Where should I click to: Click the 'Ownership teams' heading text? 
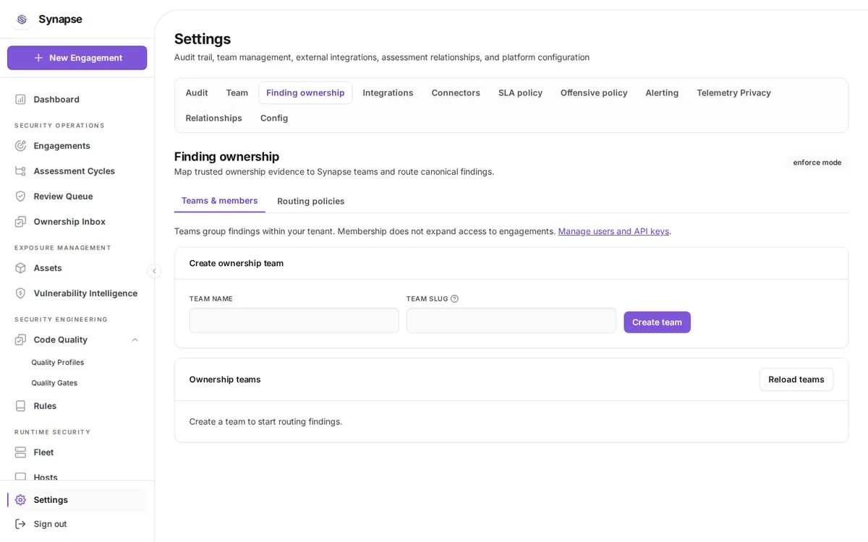click(x=225, y=379)
